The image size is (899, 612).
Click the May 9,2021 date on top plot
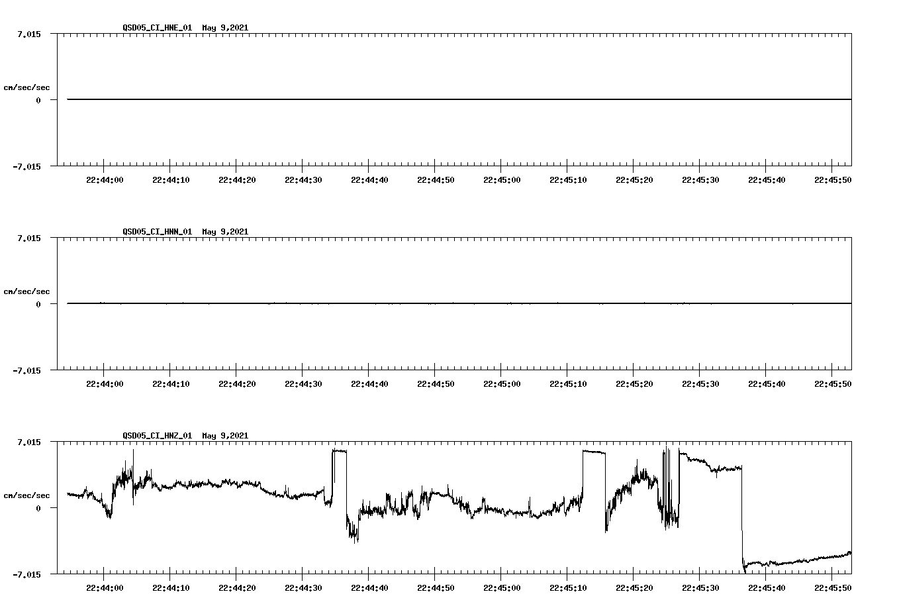pos(225,28)
